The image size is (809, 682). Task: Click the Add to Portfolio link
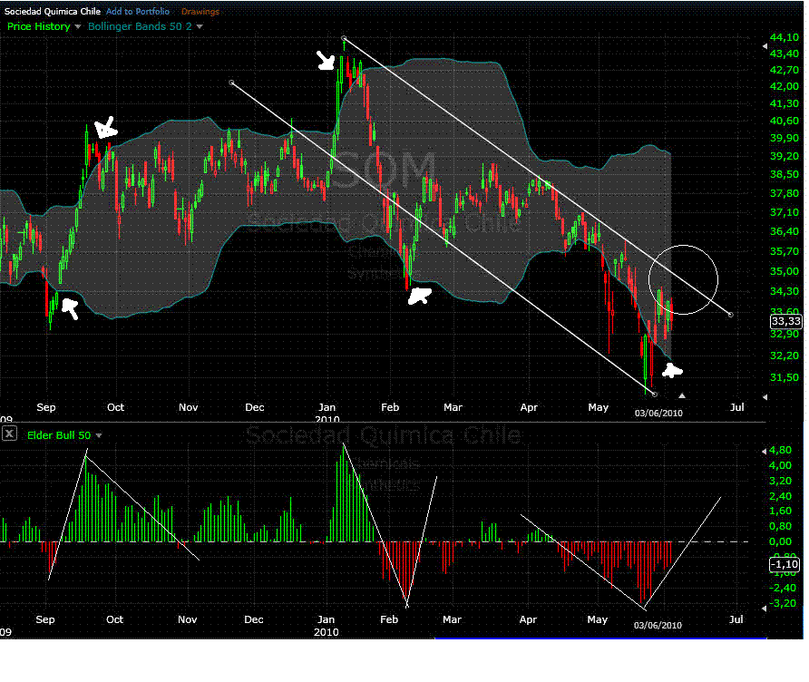coord(137,12)
